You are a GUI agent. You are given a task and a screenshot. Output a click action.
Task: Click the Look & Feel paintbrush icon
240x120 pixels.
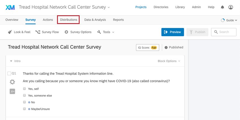tap(10, 32)
